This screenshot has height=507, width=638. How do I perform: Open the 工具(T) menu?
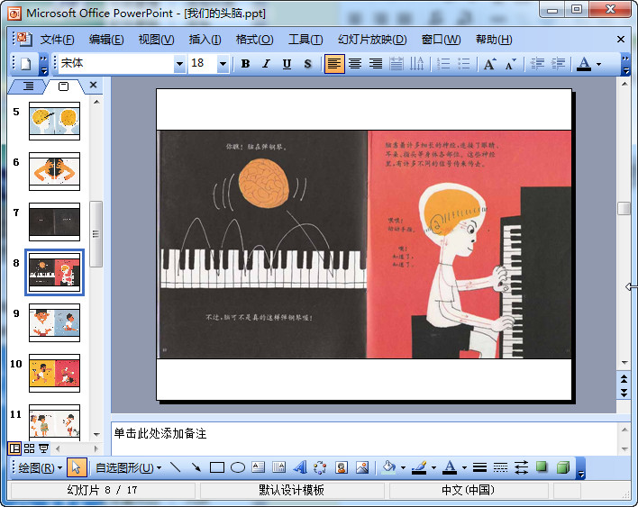click(x=305, y=40)
